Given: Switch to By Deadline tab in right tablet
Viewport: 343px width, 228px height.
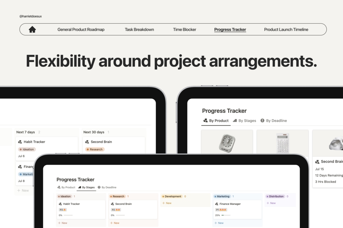Looking at the screenshot, I should point(274,121).
